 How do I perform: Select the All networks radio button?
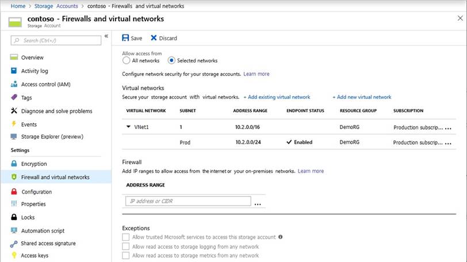[127, 60]
